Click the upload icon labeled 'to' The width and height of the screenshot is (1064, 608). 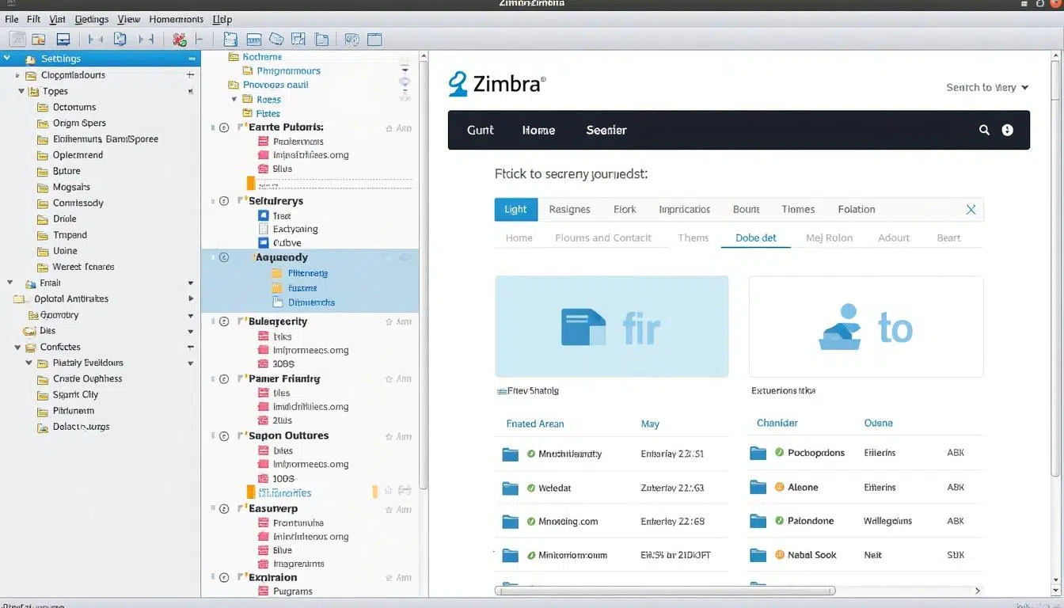[x=840, y=328]
